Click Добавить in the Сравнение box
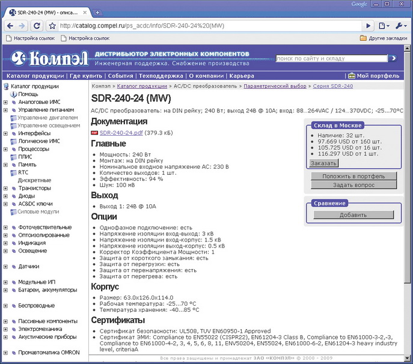This screenshot has width=413, height=364. pyautogui.click(x=353, y=215)
